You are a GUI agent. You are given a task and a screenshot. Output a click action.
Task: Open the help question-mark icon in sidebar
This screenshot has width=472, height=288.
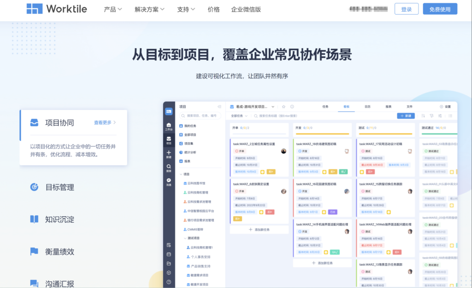pos(169,282)
